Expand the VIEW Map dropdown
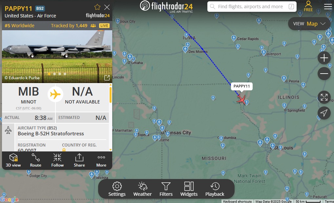Screen dimensions: 334x203 coord(309,24)
